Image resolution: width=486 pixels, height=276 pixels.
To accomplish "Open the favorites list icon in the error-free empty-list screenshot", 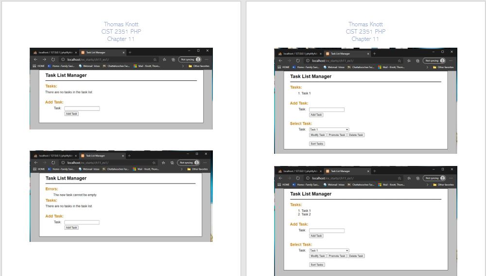I will (x=164, y=59).
